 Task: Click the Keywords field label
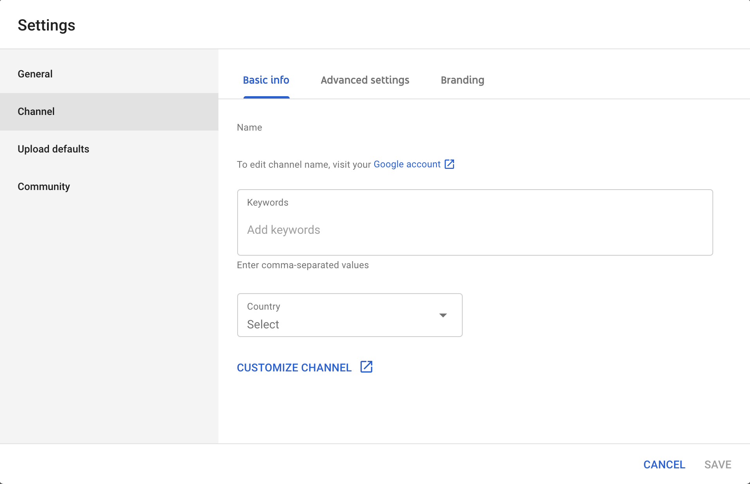(268, 203)
